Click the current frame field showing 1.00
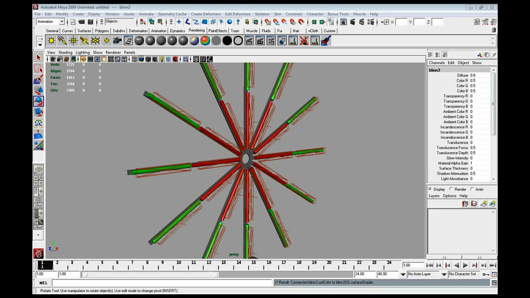The image size is (530, 298). tap(412, 265)
